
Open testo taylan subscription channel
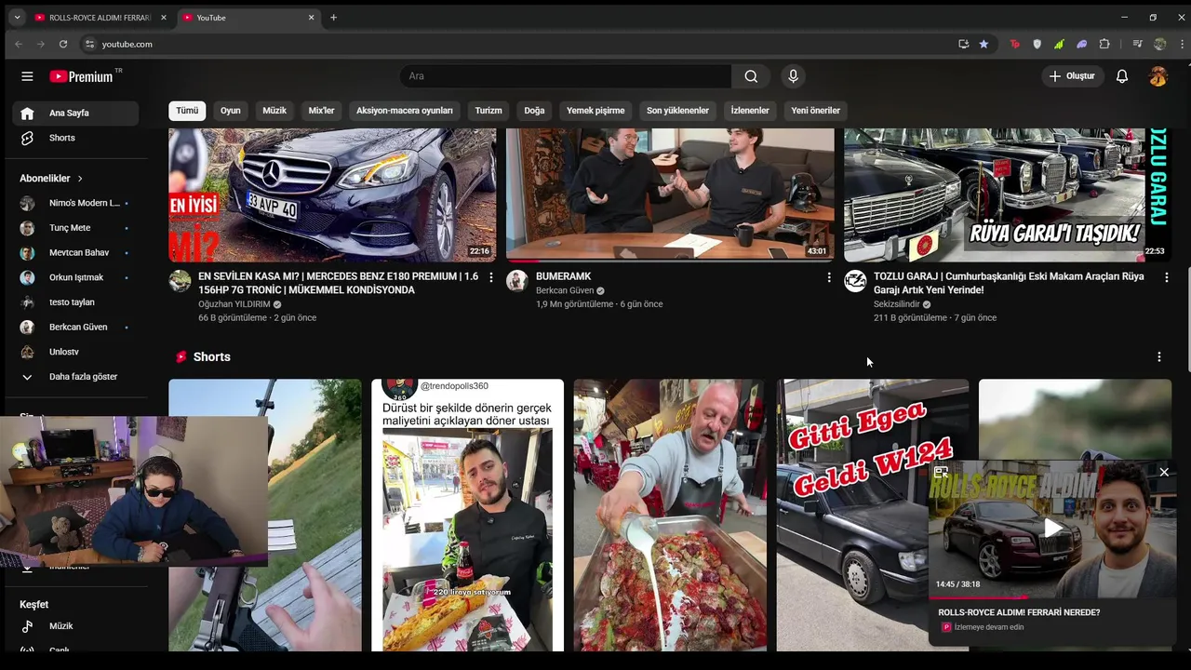[74, 302]
